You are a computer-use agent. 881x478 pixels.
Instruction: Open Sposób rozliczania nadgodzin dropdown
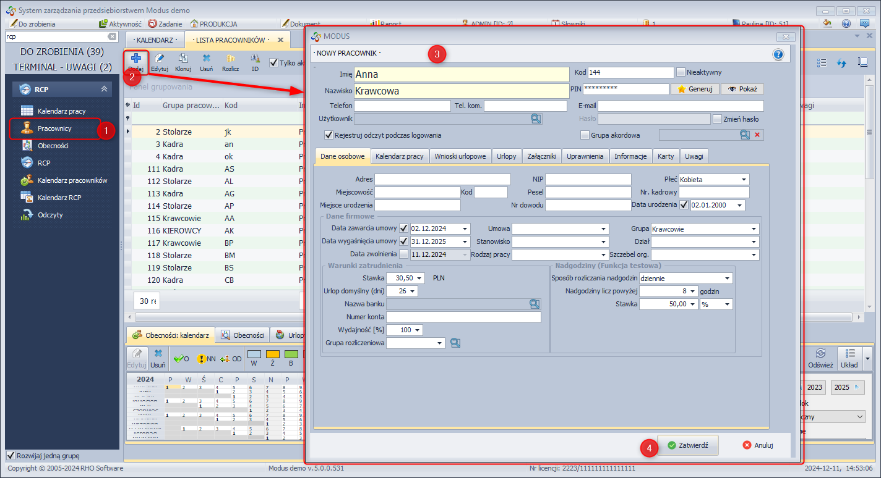pos(727,279)
